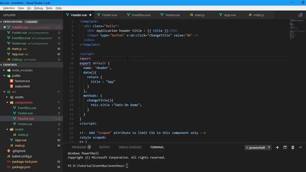Image resolution: width=306 pixels, height=172 pixels.
Task: Open Home.vue in Open Editors list
Action: tap(31, 43)
